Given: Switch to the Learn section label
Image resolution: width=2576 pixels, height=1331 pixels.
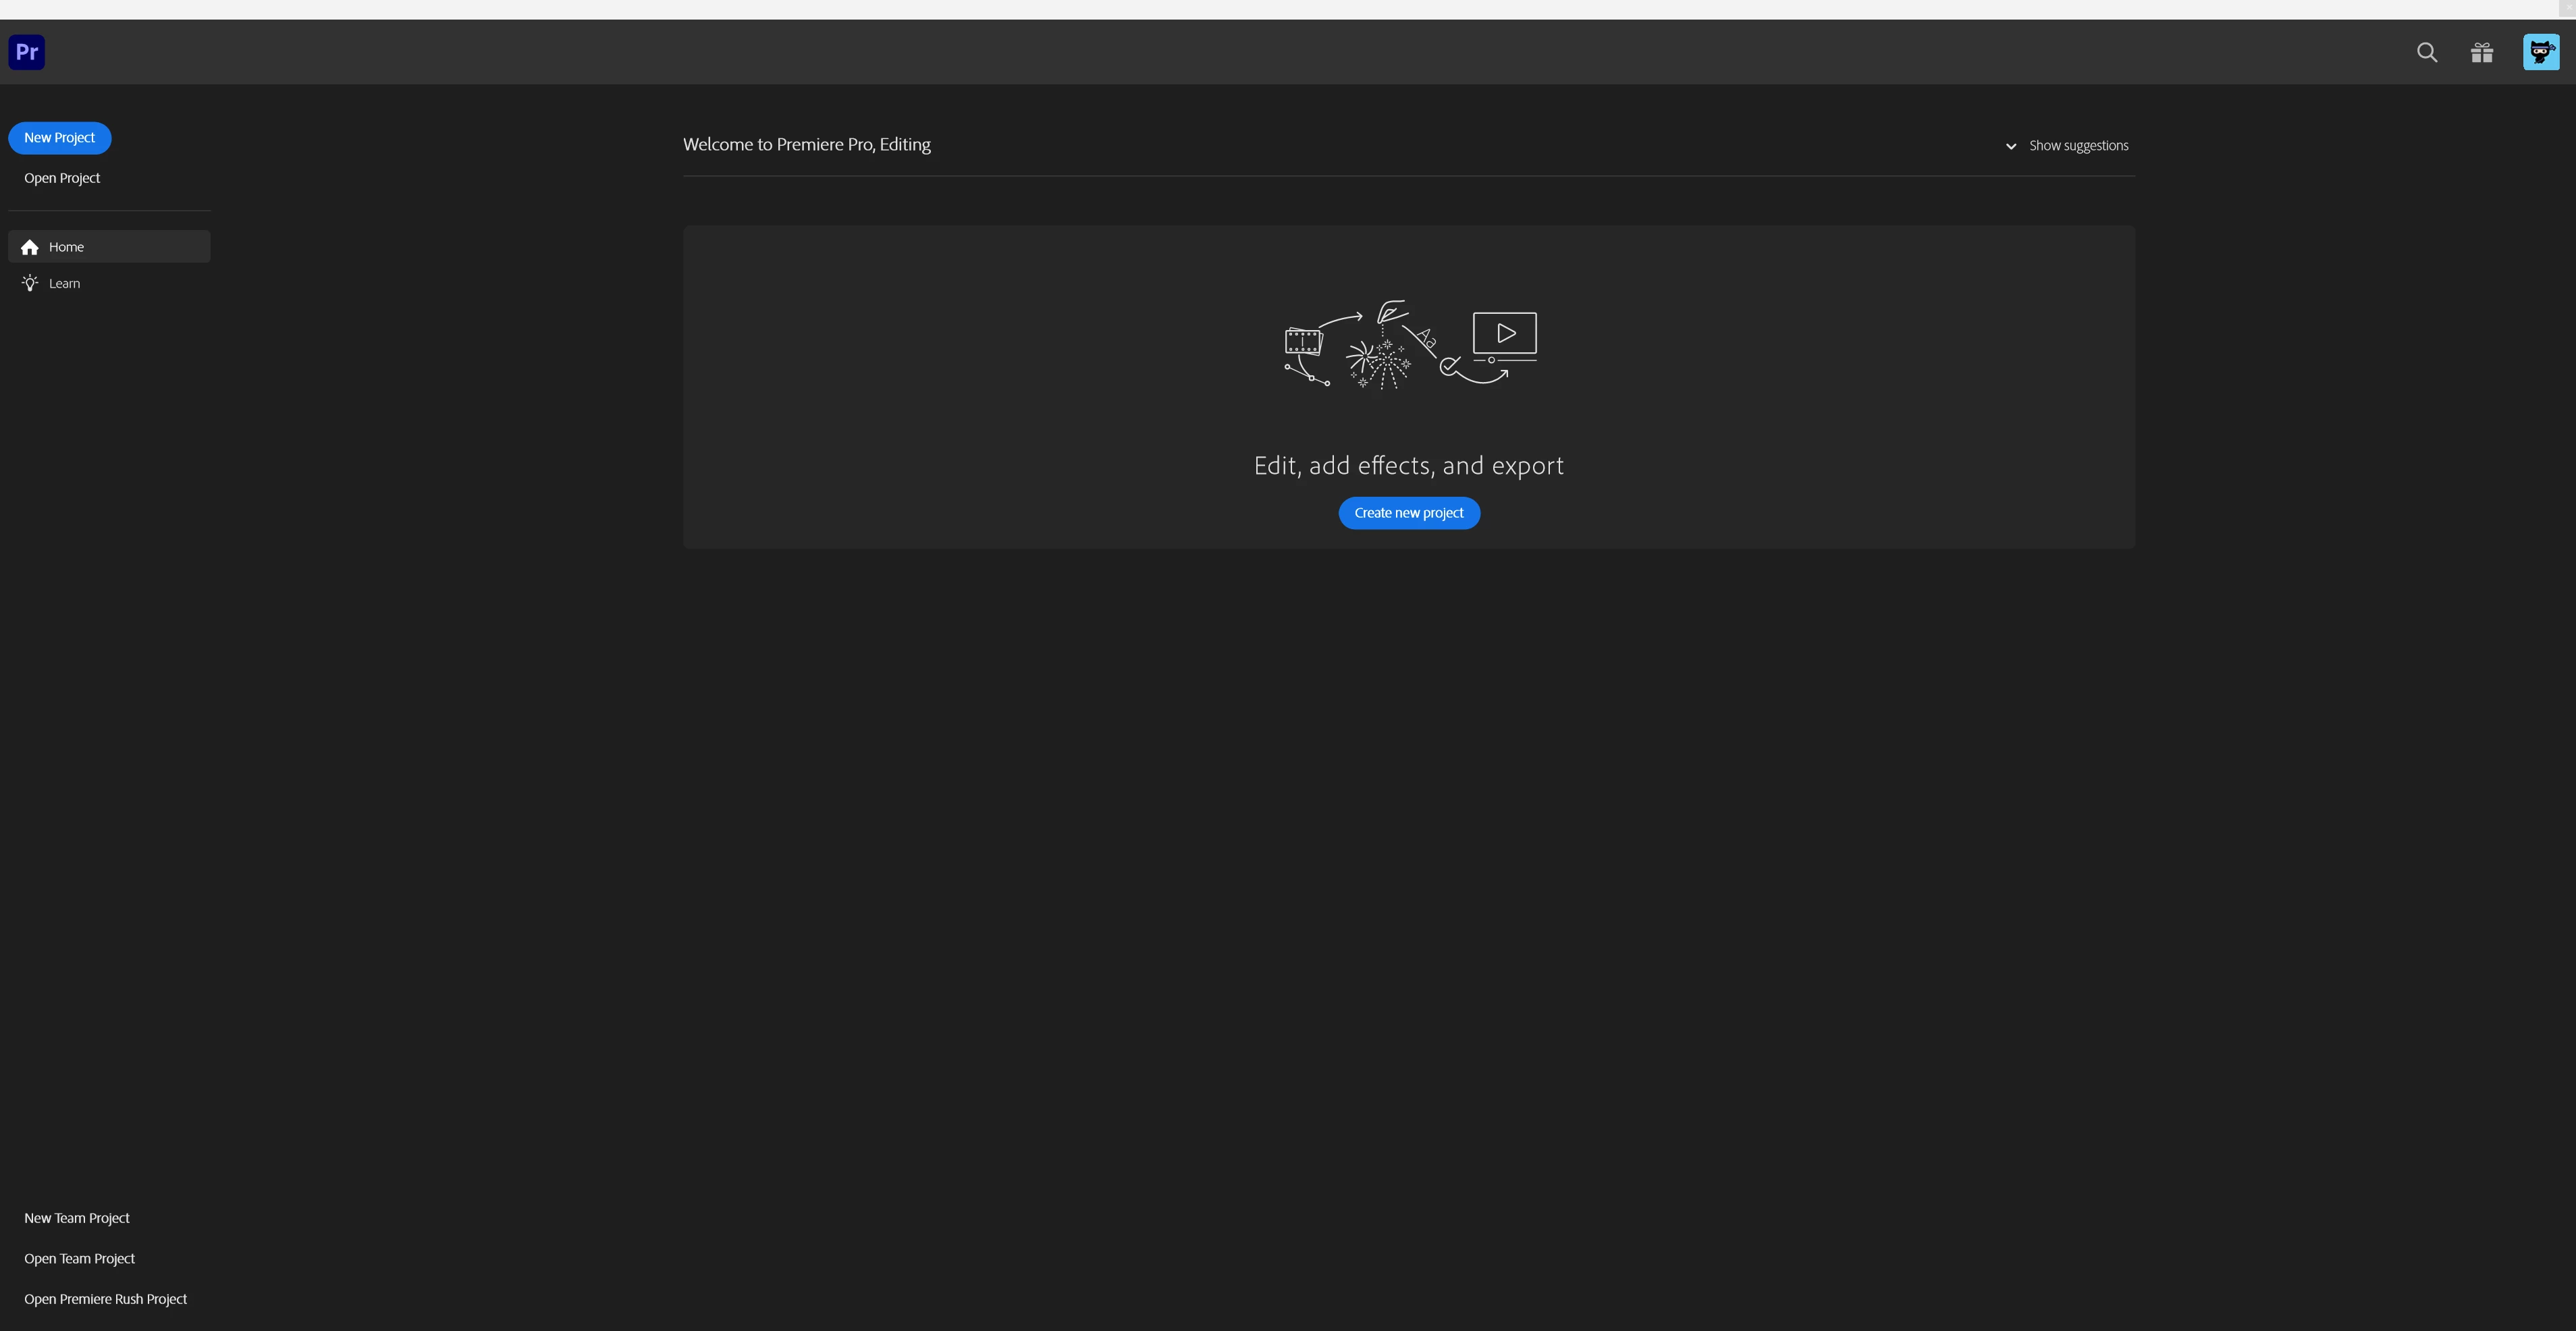Looking at the screenshot, I should click(64, 284).
